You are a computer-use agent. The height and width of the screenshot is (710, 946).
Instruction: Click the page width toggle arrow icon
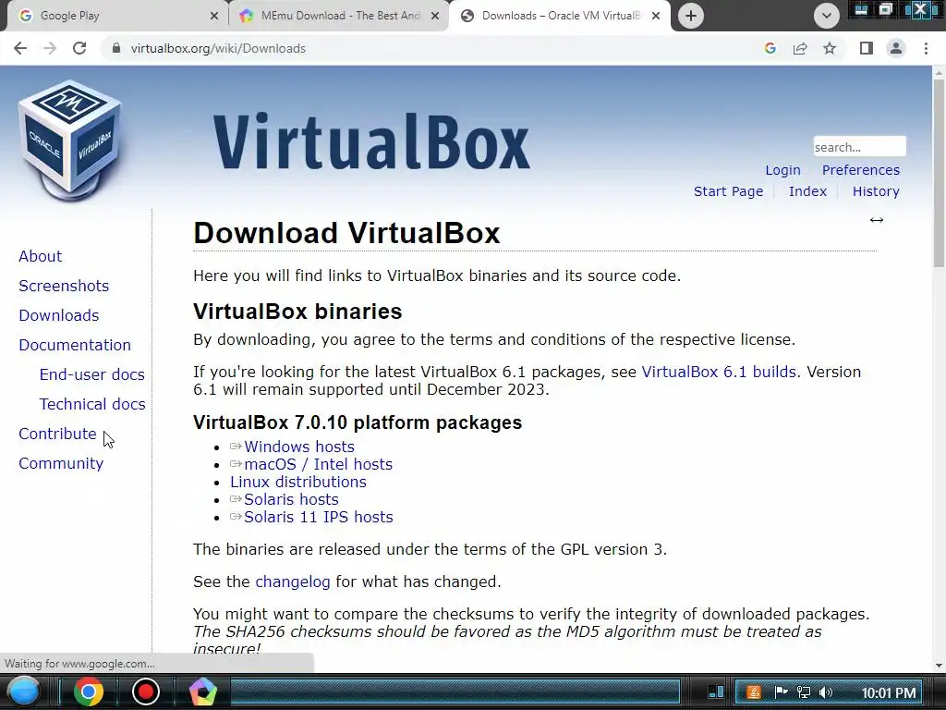pos(877,220)
